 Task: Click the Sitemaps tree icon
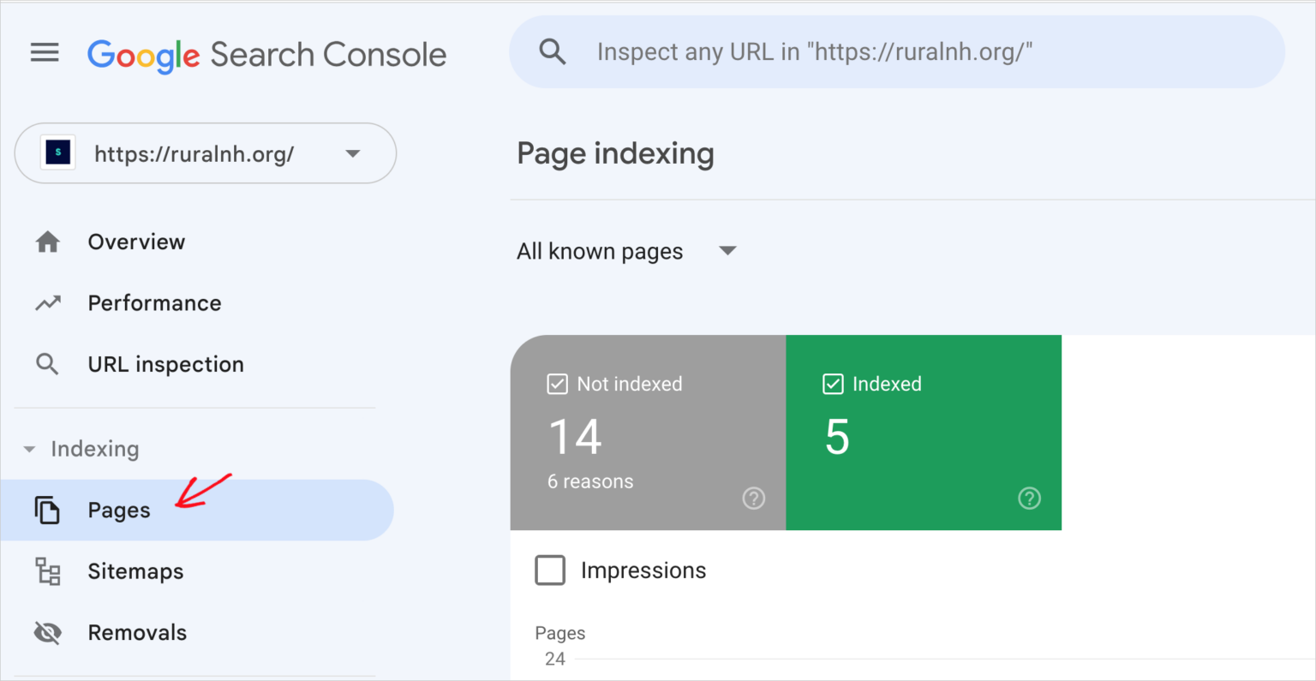tap(48, 571)
